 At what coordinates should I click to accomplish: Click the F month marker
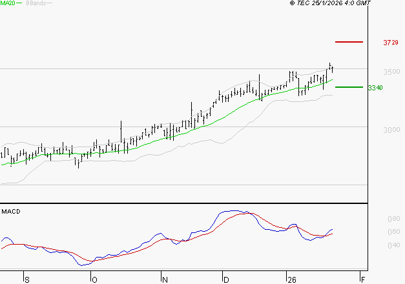363,279
